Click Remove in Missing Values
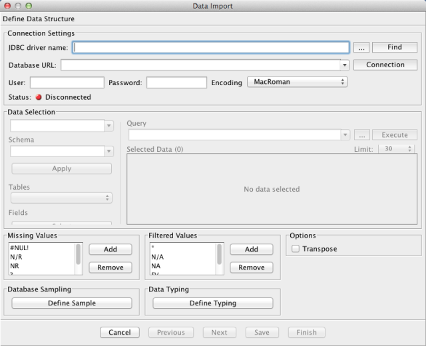Viewport: 426px width, 346px height. tap(110, 267)
